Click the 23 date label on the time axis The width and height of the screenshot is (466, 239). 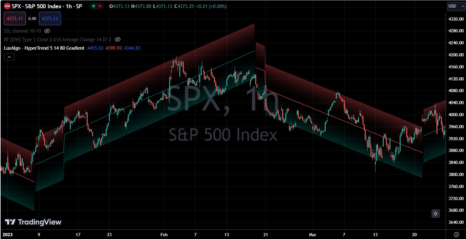click(x=109, y=235)
